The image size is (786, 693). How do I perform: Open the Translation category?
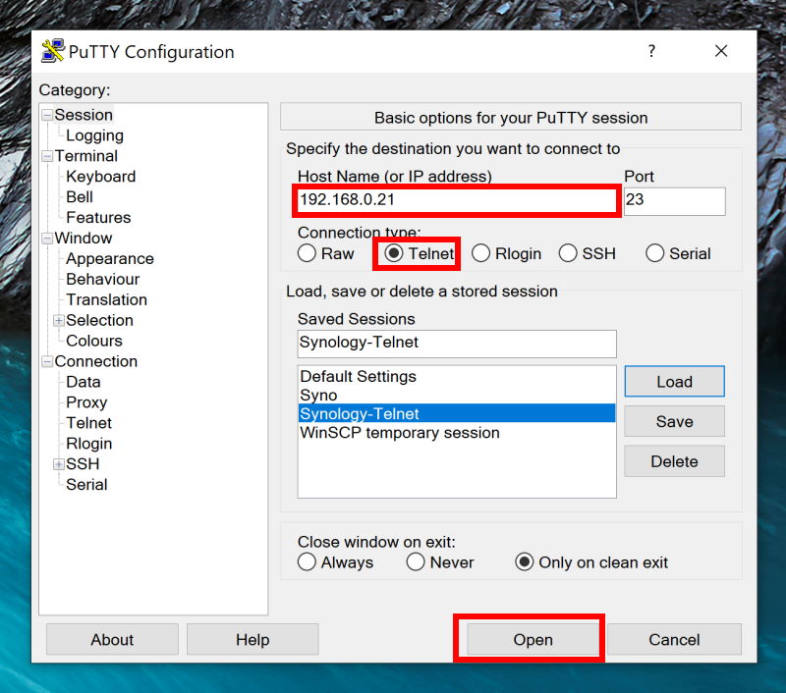pos(107,299)
